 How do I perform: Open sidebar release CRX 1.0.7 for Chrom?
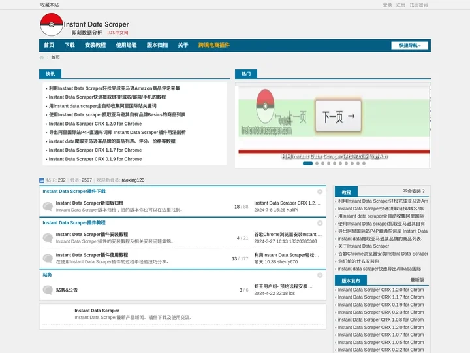point(381,335)
